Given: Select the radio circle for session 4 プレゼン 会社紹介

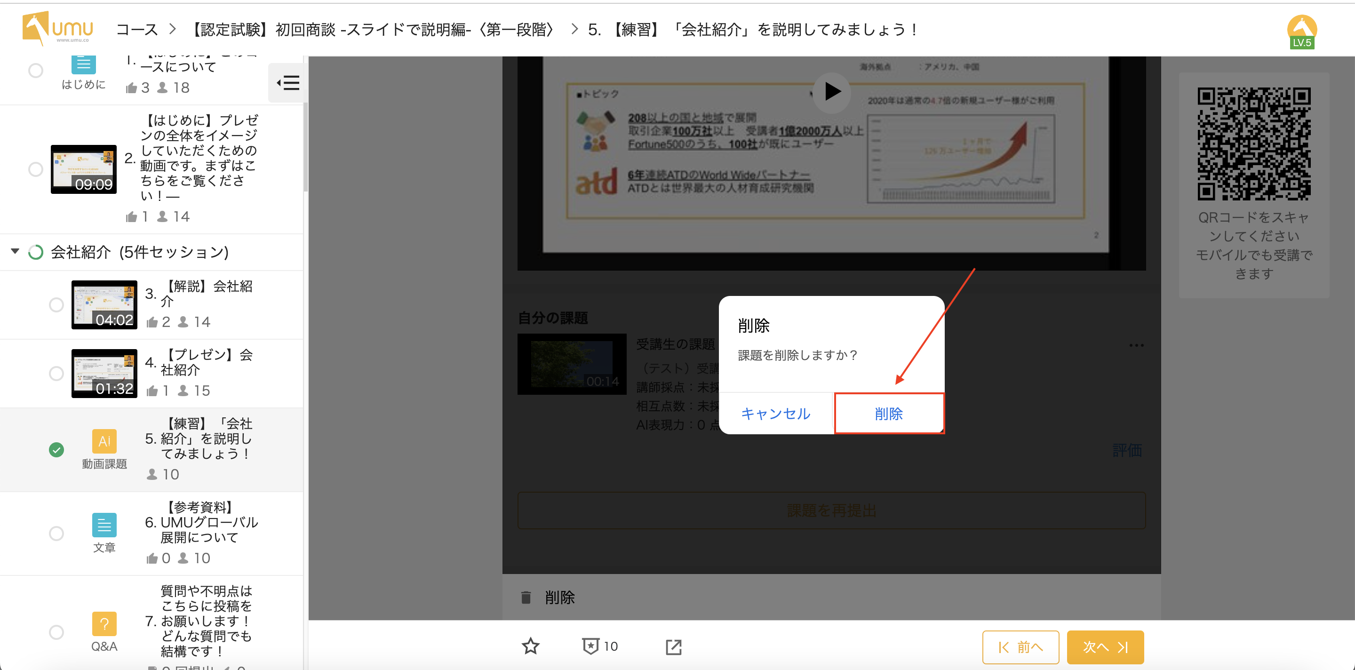Looking at the screenshot, I should (56, 374).
